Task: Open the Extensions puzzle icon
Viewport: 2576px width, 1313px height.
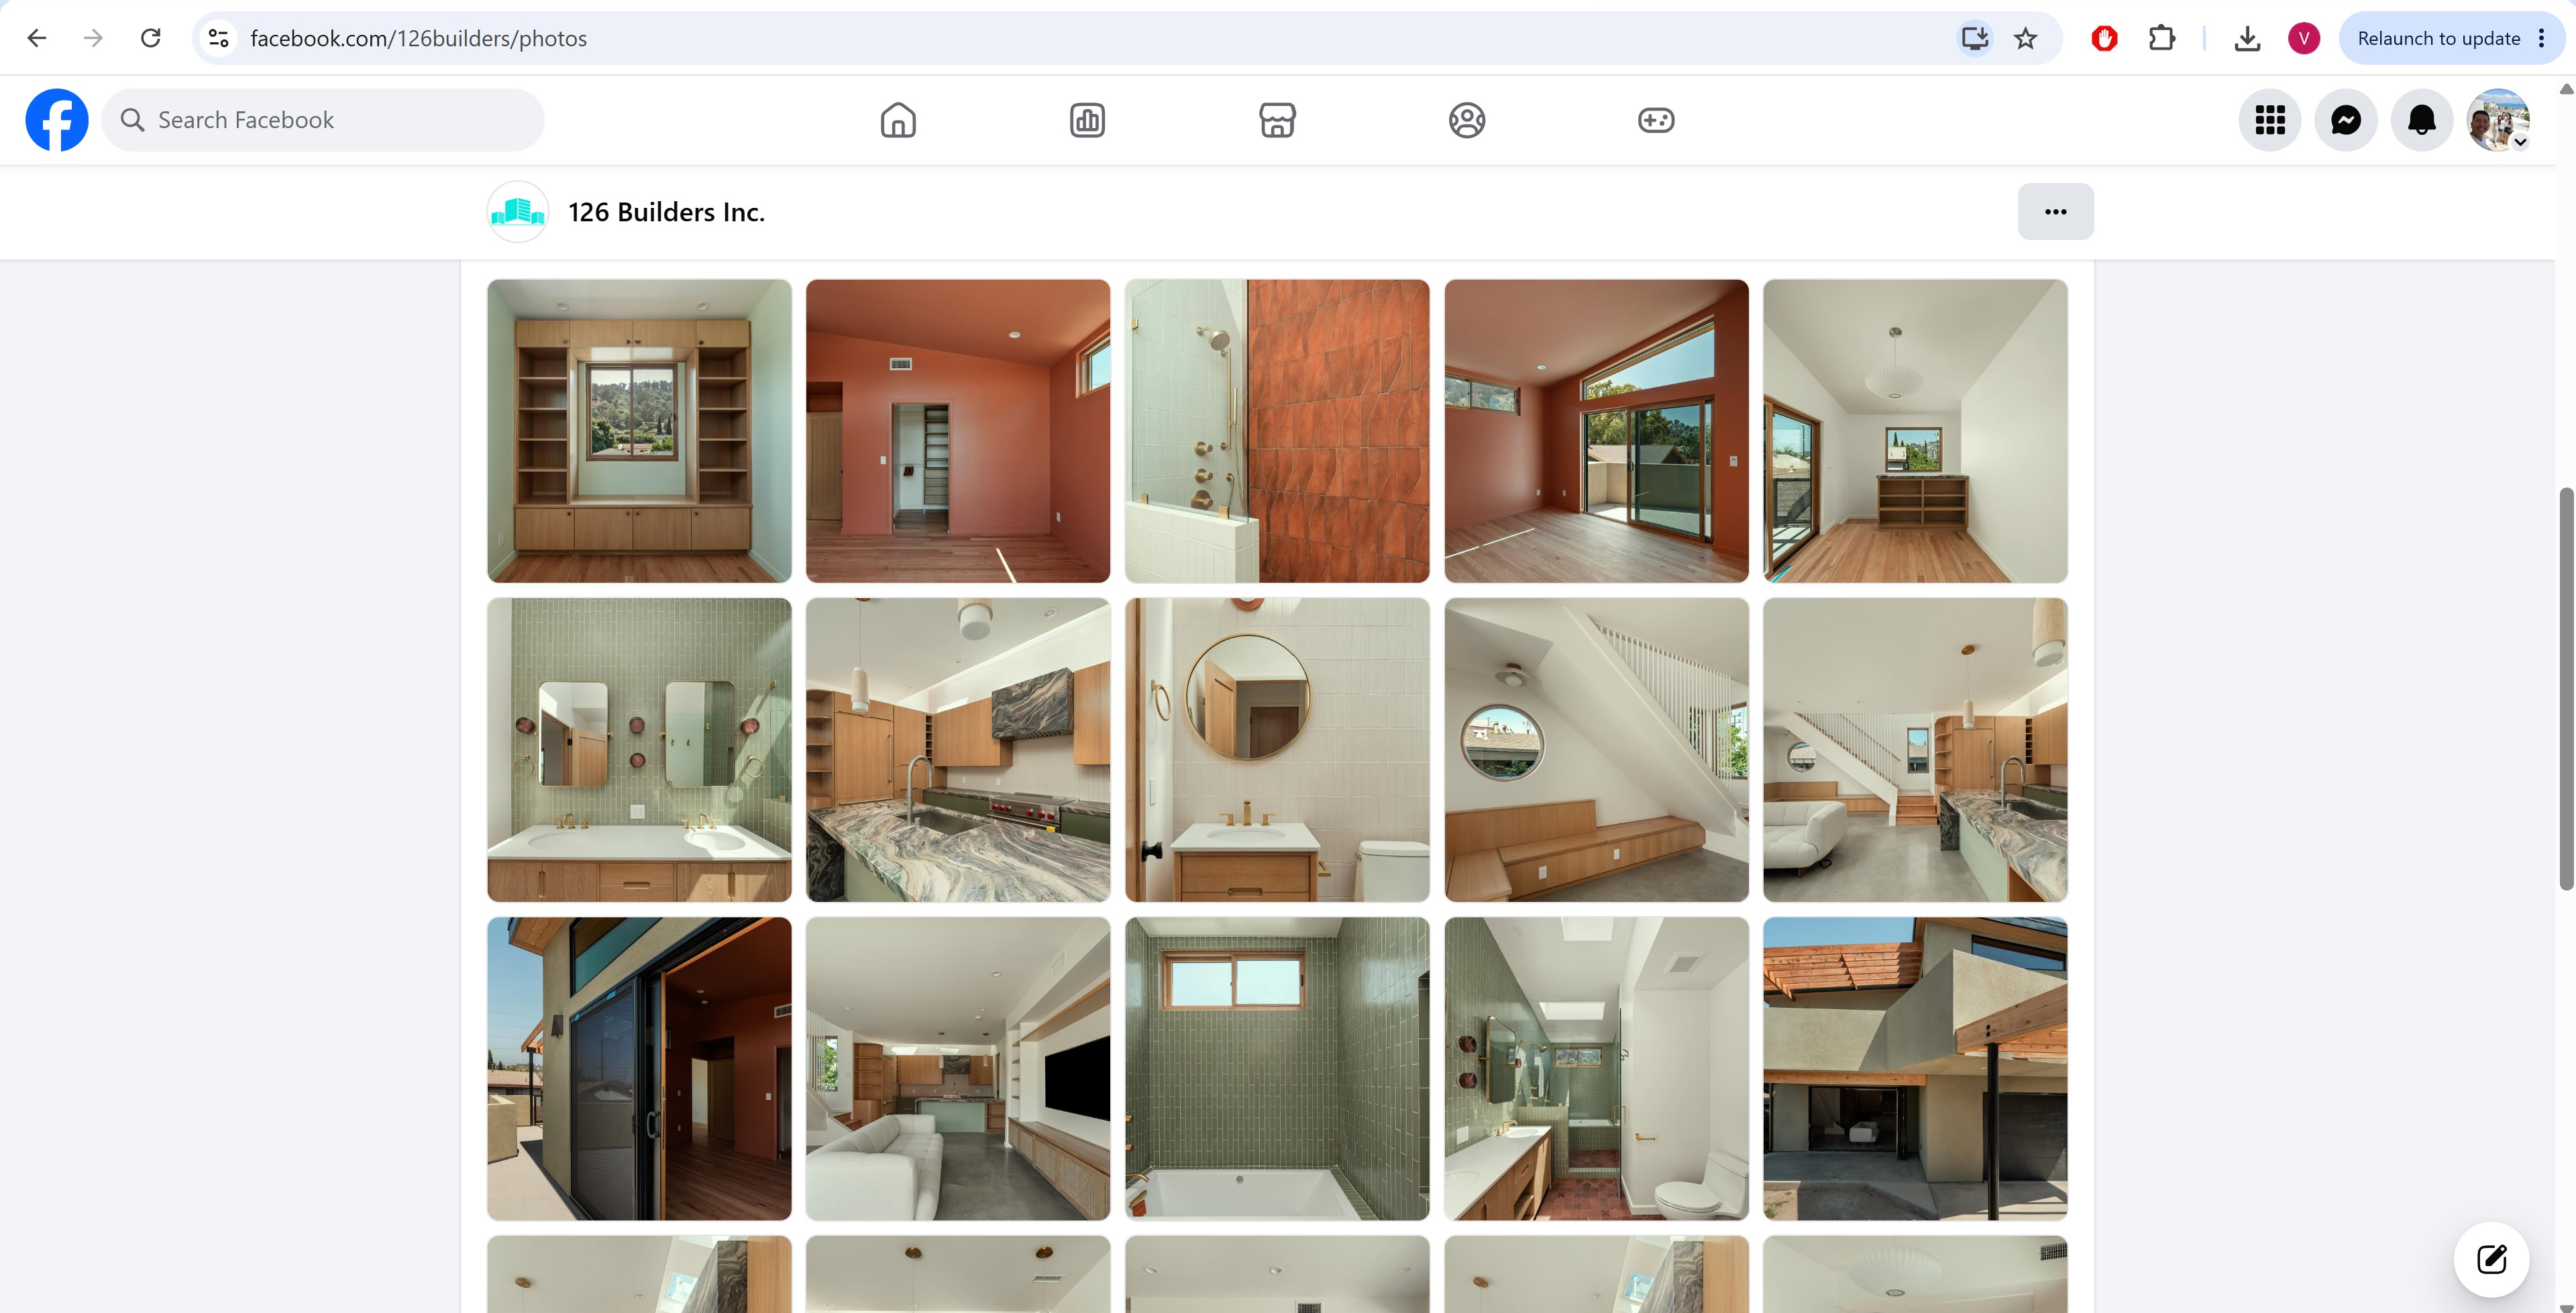Action: [2162, 38]
